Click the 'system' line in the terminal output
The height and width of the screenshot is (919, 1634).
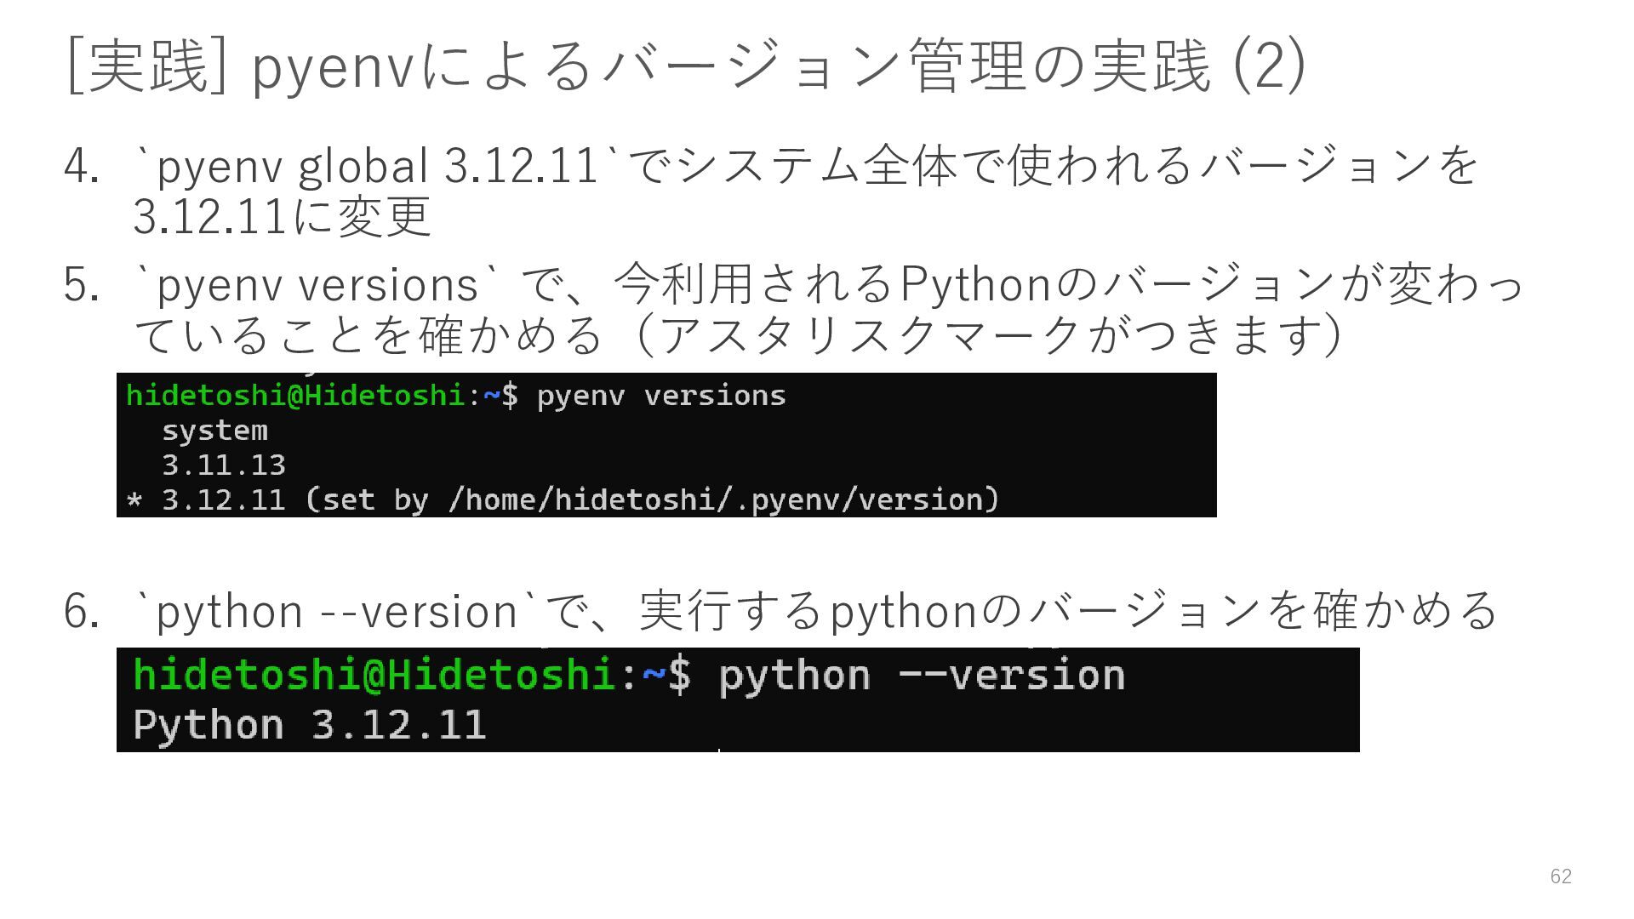214,431
